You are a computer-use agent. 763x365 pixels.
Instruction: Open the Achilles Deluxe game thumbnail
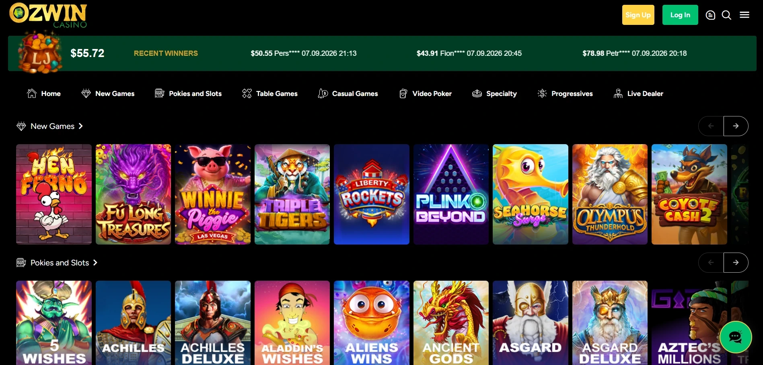(x=213, y=323)
